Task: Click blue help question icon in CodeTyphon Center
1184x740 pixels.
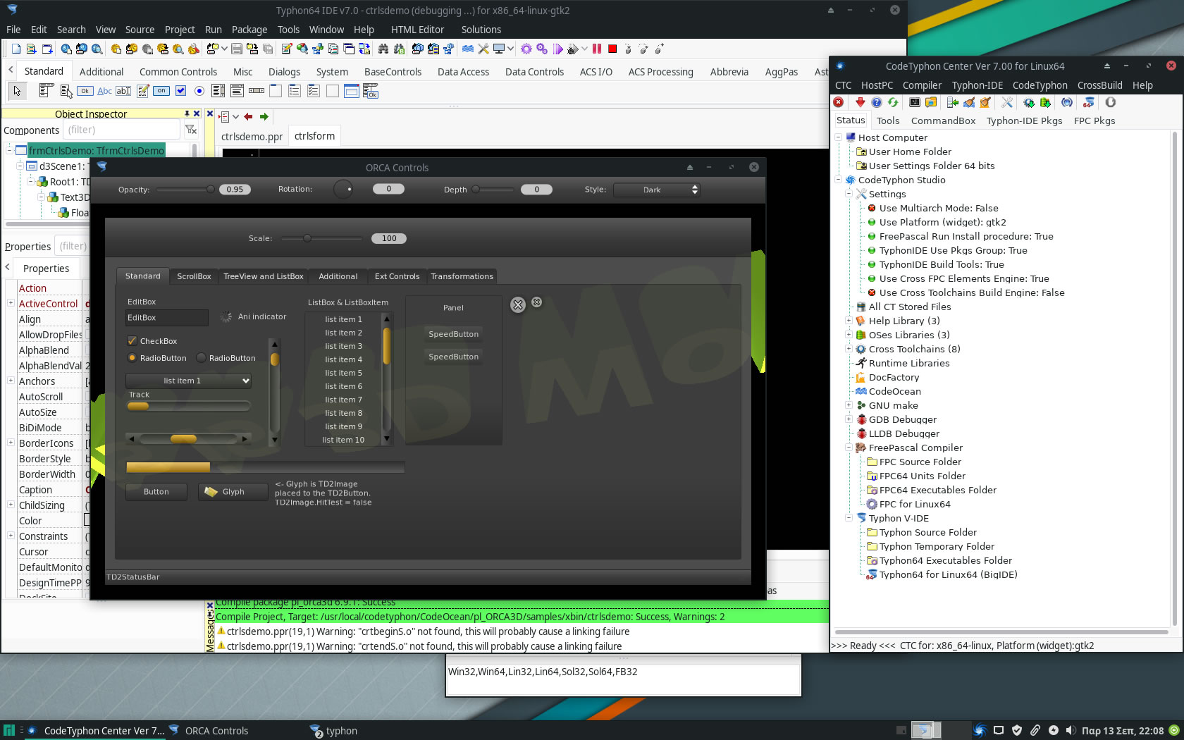Action: point(876,103)
